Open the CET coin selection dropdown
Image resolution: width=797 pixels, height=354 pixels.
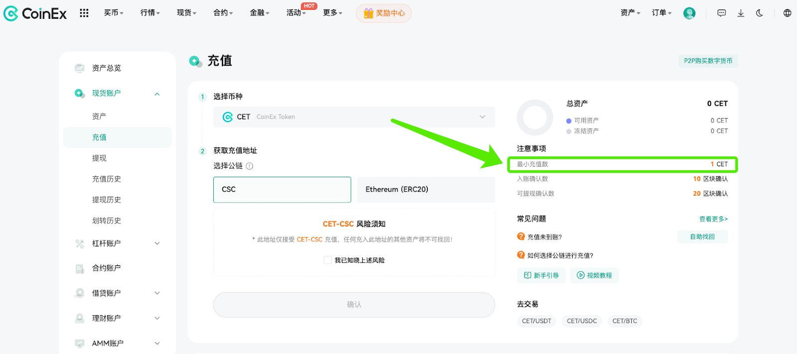[354, 117]
